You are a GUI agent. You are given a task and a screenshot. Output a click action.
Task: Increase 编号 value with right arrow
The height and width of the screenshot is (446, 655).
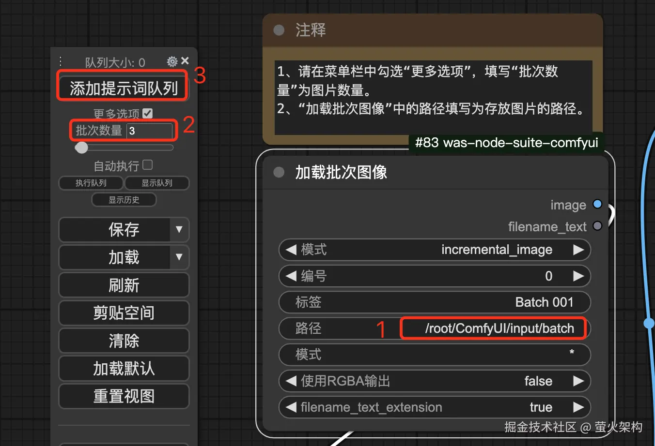point(578,276)
